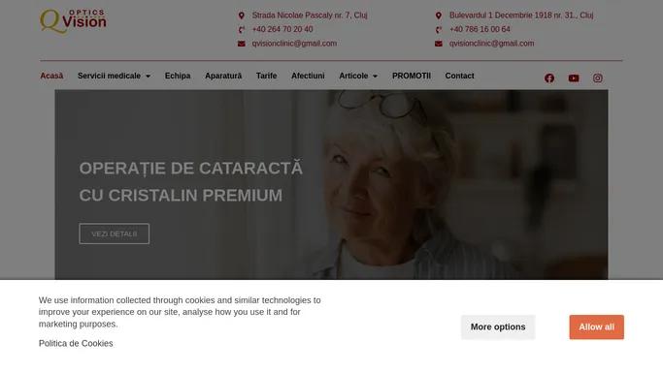Viewport: 663px width, 372px height.
Task: Click phone icon next to +40 264 70 20 40
Action: pyautogui.click(x=242, y=29)
